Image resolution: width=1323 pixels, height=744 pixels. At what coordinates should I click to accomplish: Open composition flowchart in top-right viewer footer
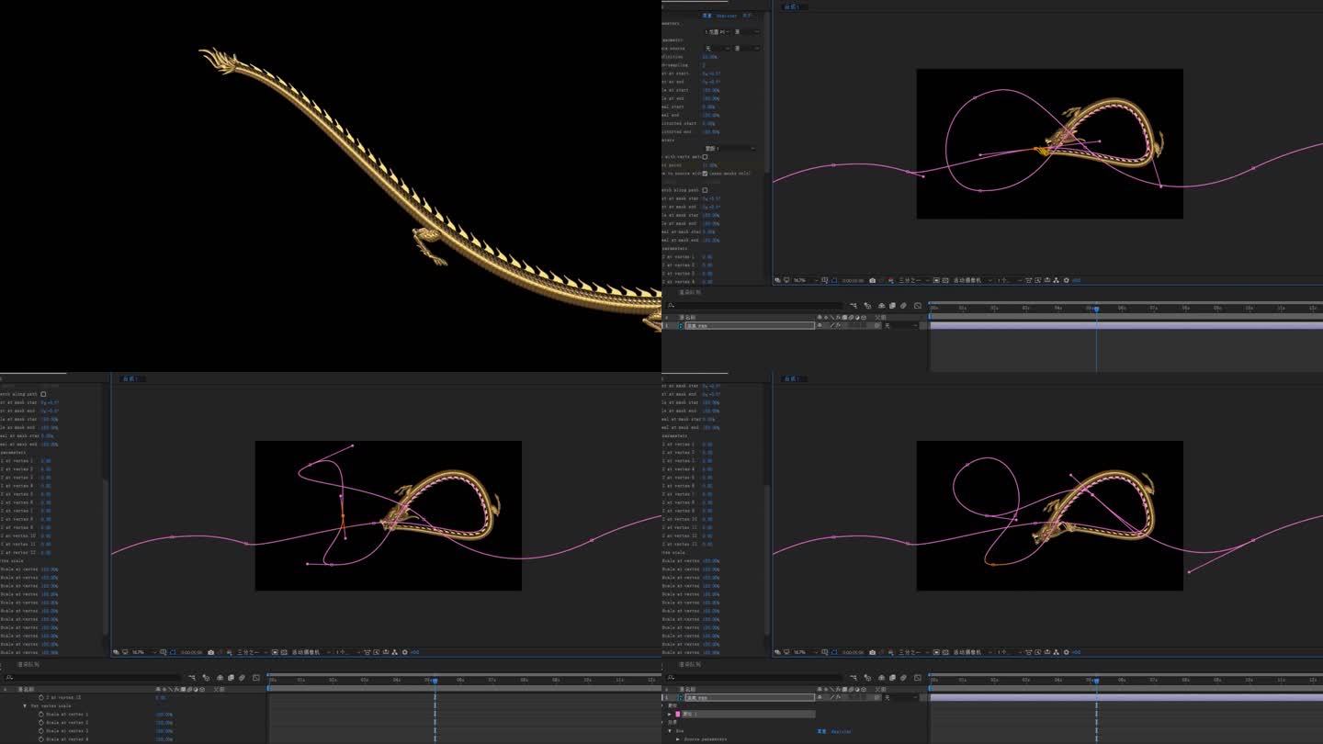point(1056,280)
